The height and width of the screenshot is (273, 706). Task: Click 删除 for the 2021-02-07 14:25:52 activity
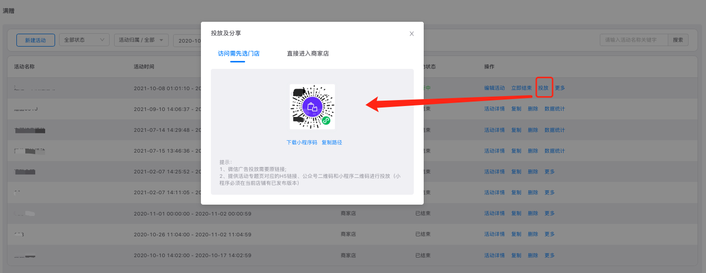[x=533, y=171]
